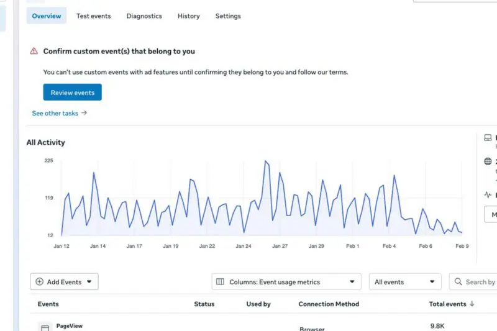Click the red warning triangle icon
Image resolution: width=497 pixels, height=331 pixels.
tap(34, 51)
